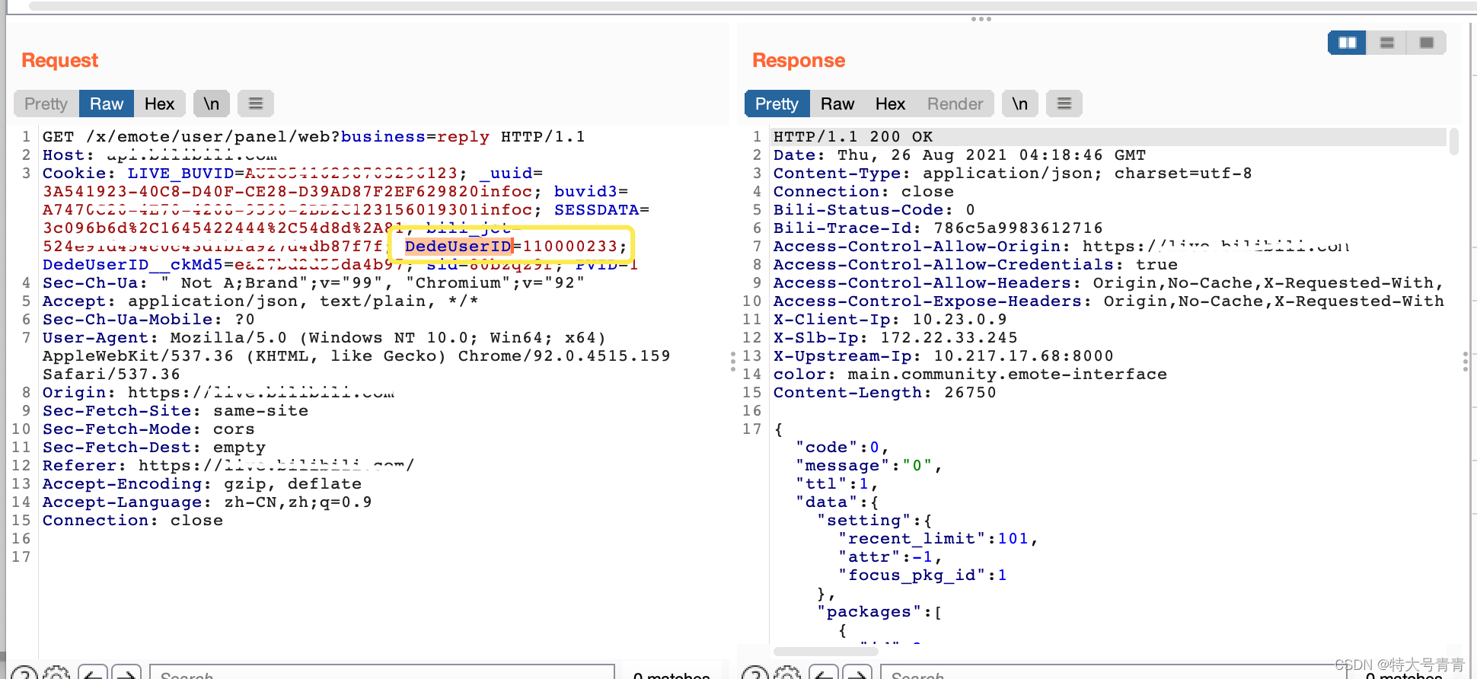The width and height of the screenshot is (1477, 679).
Task: Click help icon below Response panel
Action: point(755,674)
